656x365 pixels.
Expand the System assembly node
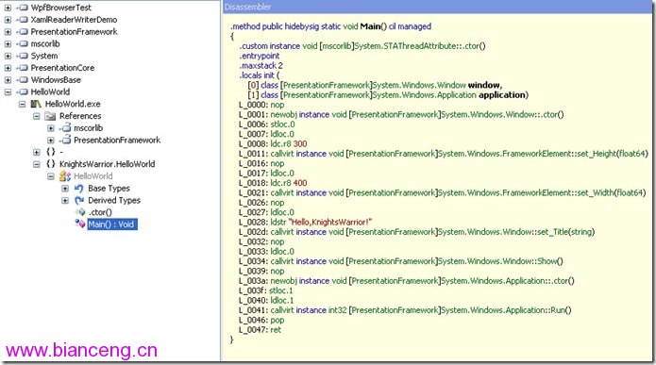[x=8, y=56]
